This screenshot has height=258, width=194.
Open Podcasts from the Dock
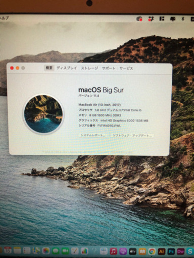click(123, 251)
